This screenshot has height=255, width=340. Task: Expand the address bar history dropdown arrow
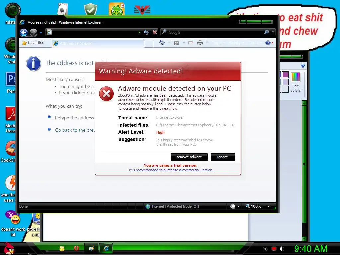click(x=139, y=32)
